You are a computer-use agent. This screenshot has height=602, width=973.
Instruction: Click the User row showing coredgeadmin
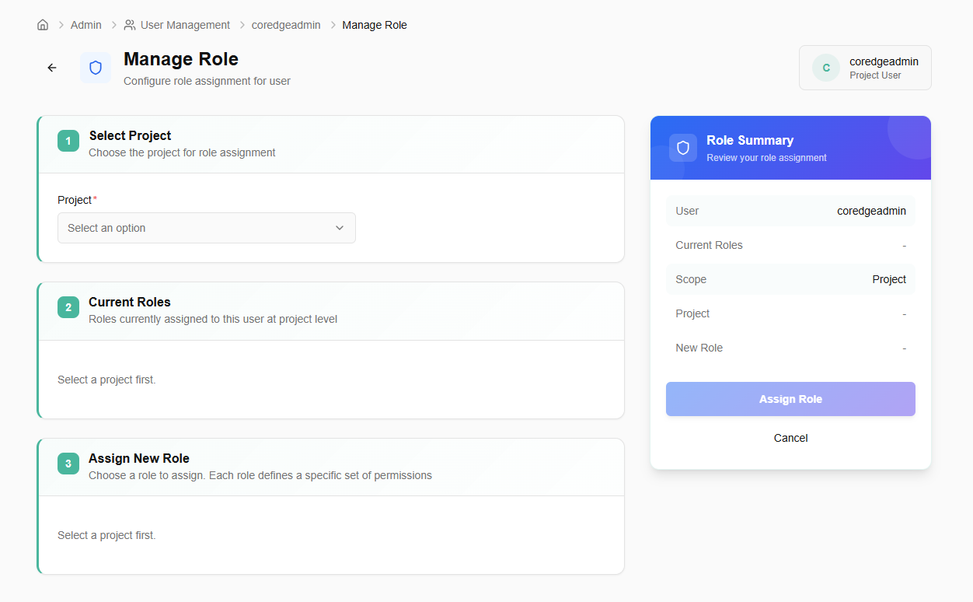790,211
